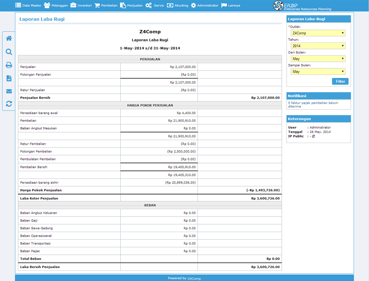Open the Administrator menu
Viewport: 369px width, 281px height.
(x=204, y=5)
